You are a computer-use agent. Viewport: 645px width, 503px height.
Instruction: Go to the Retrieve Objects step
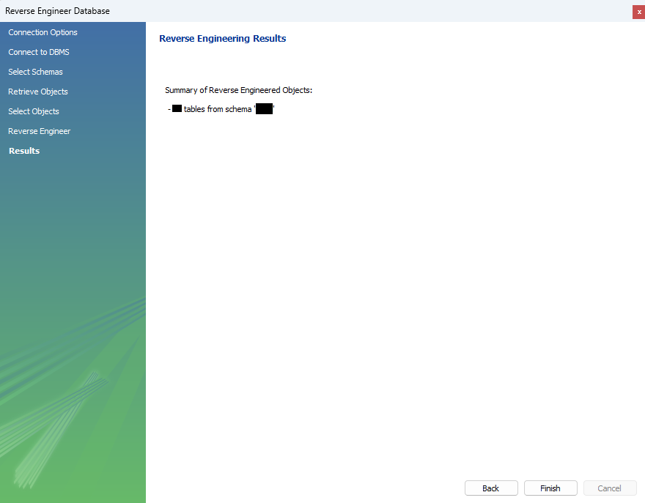pos(38,92)
